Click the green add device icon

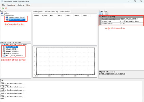click(x=3, y=8)
